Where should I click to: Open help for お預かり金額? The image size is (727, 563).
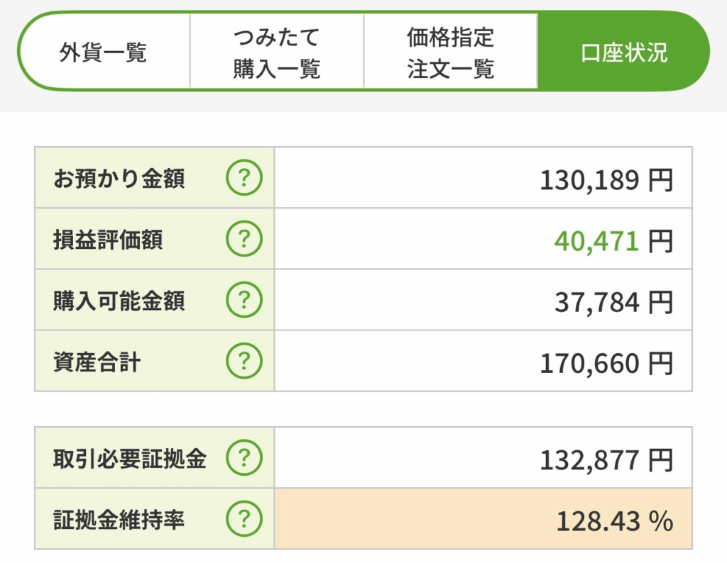pos(244,179)
